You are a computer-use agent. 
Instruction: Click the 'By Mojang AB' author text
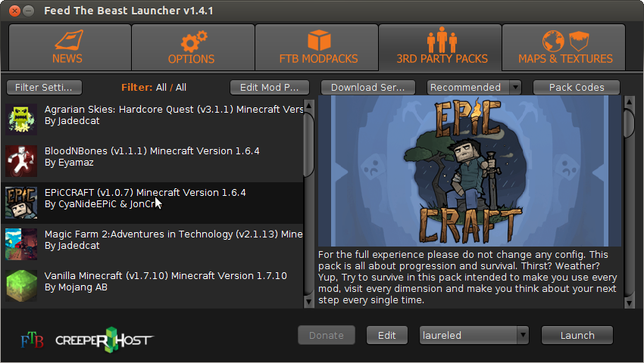click(76, 287)
